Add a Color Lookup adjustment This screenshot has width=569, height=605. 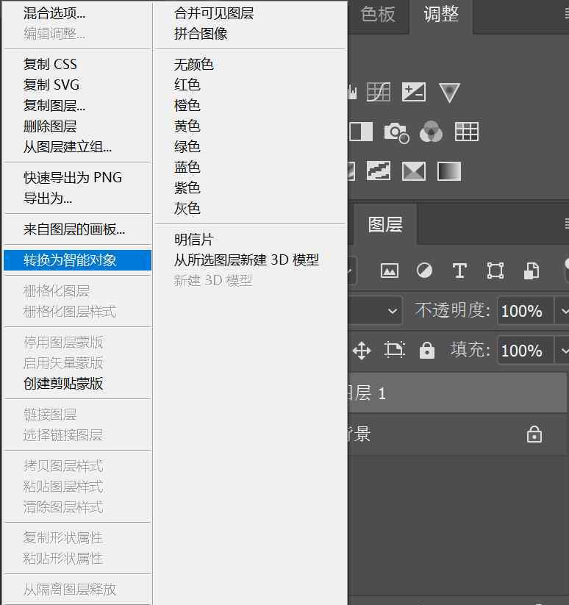click(x=467, y=132)
